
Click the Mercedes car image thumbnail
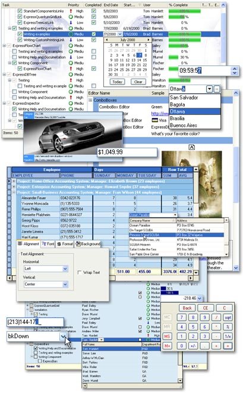point(72,137)
